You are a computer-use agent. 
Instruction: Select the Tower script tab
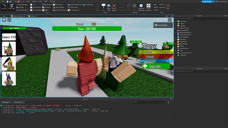32,16
